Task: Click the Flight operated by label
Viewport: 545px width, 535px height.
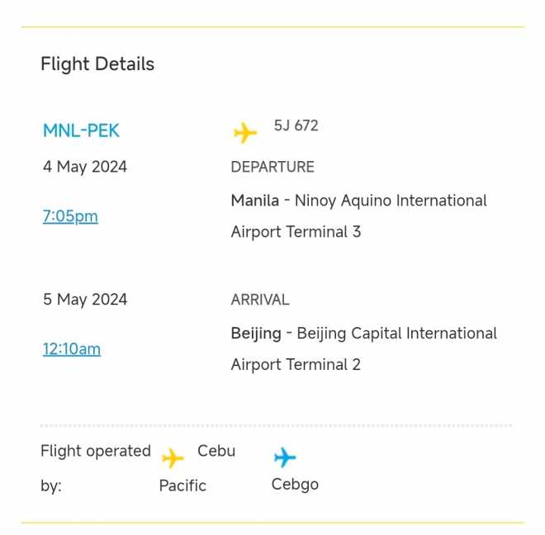Action: pos(96,468)
